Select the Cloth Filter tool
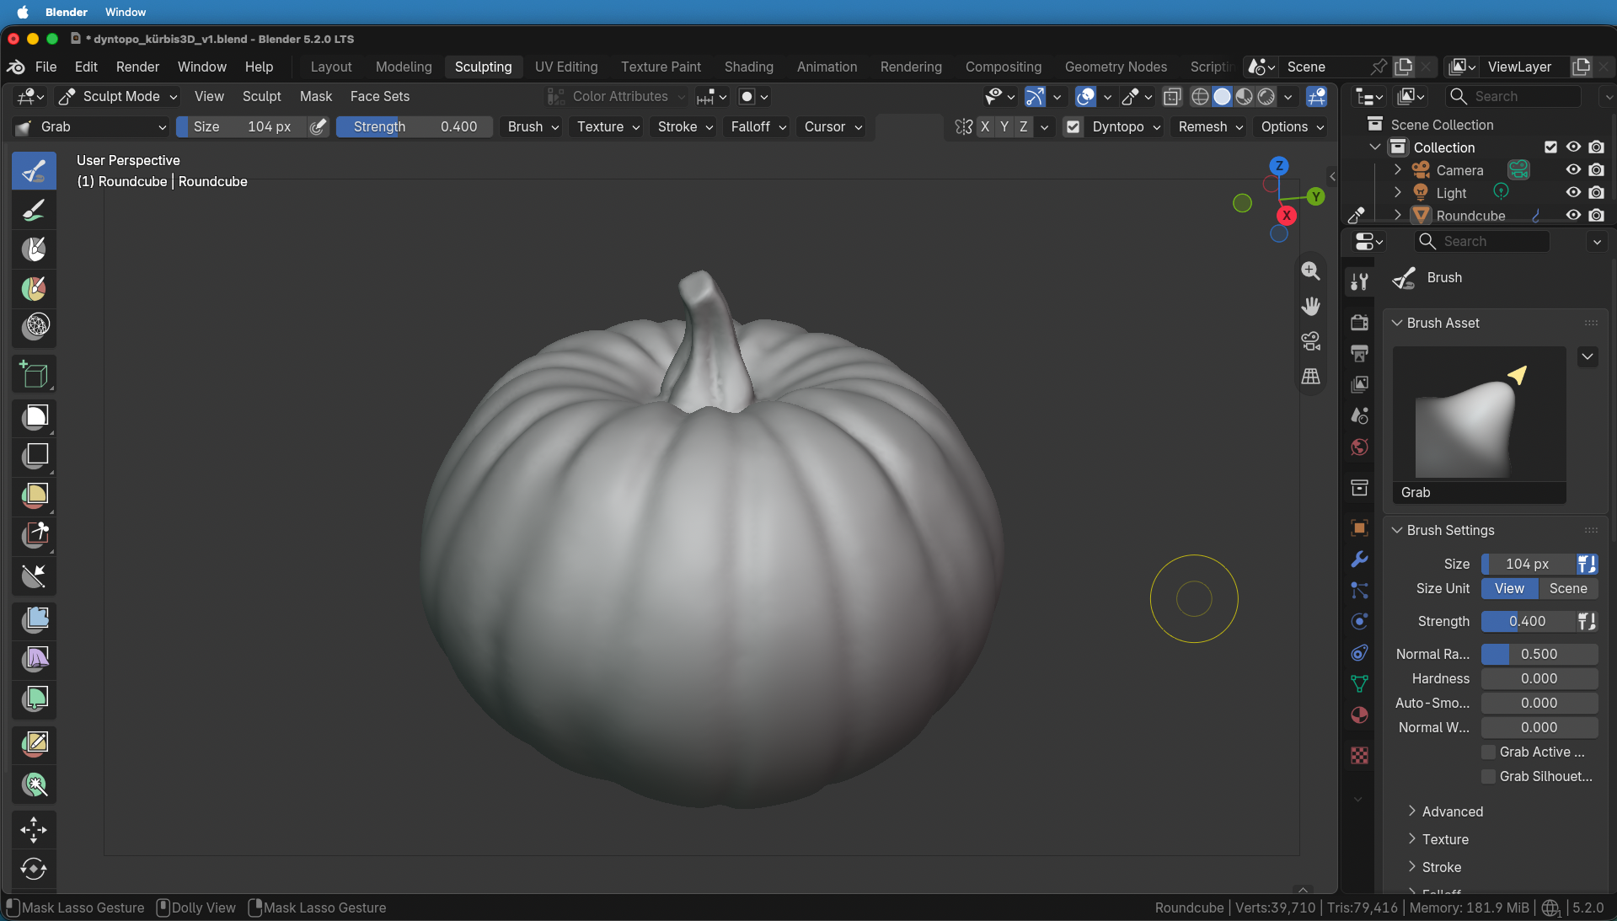 pyautogui.click(x=35, y=658)
